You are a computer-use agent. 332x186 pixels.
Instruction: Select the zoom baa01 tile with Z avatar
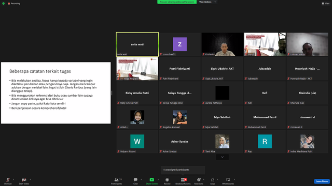[180, 44]
